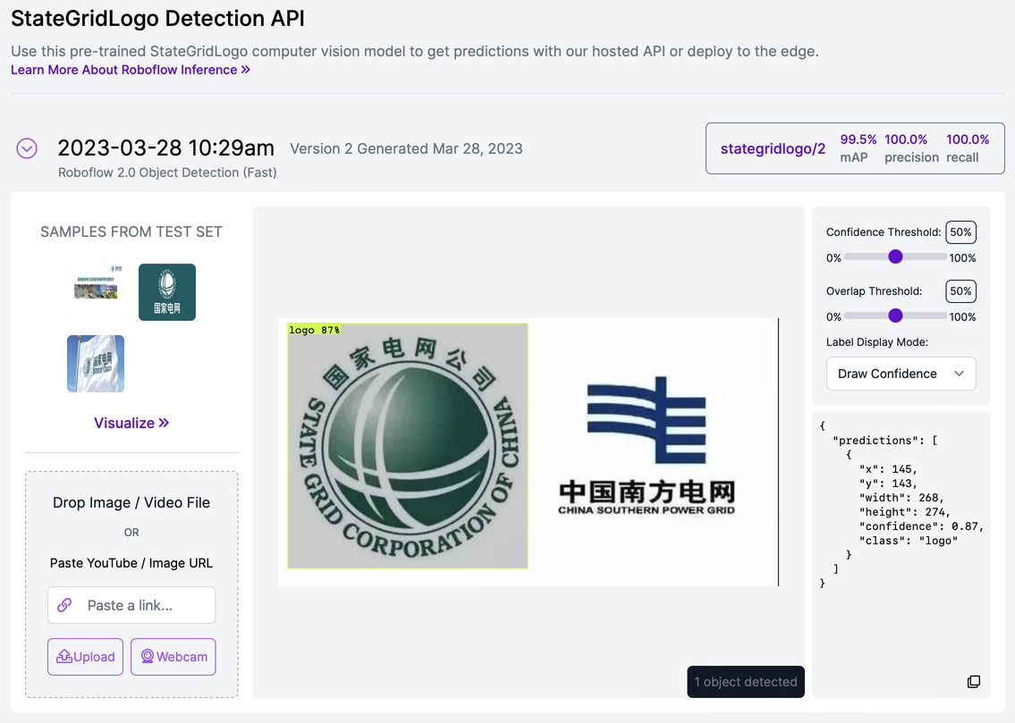The height and width of the screenshot is (723, 1015).
Task: Click the Confidence Threshold slider handle
Action: click(895, 256)
